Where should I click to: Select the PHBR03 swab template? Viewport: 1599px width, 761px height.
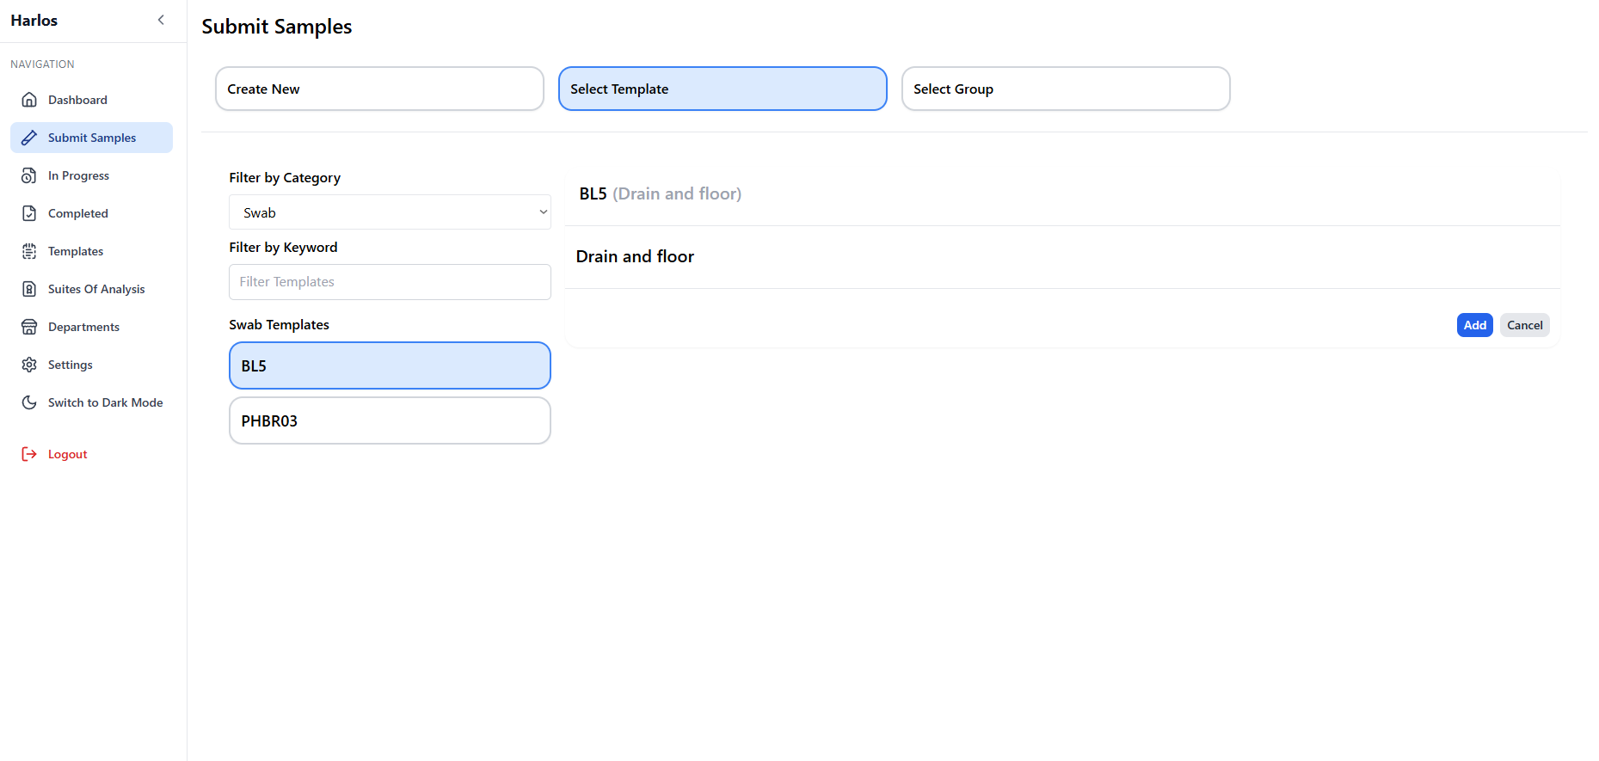pos(390,420)
